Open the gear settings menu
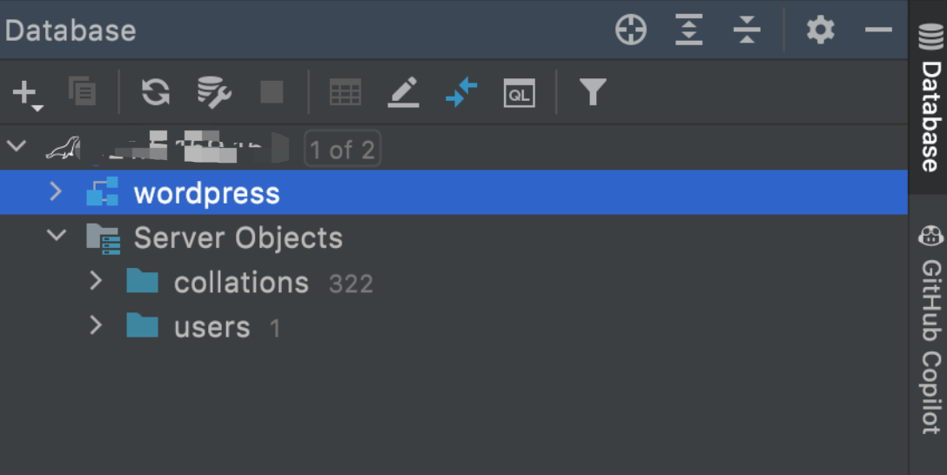The width and height of the screenshot is (947, 475). pos(820,30)
